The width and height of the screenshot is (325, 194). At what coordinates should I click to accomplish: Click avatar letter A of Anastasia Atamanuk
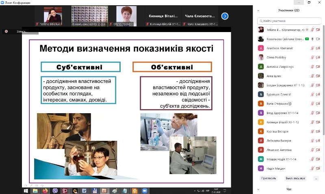261,48
